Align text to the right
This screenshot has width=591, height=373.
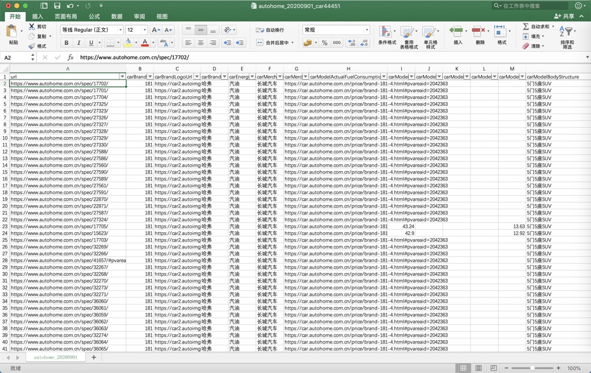pos(213,43)
